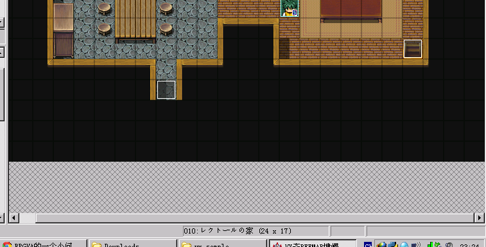Select the white-outlined exit event in corridor

click(166, 90)
